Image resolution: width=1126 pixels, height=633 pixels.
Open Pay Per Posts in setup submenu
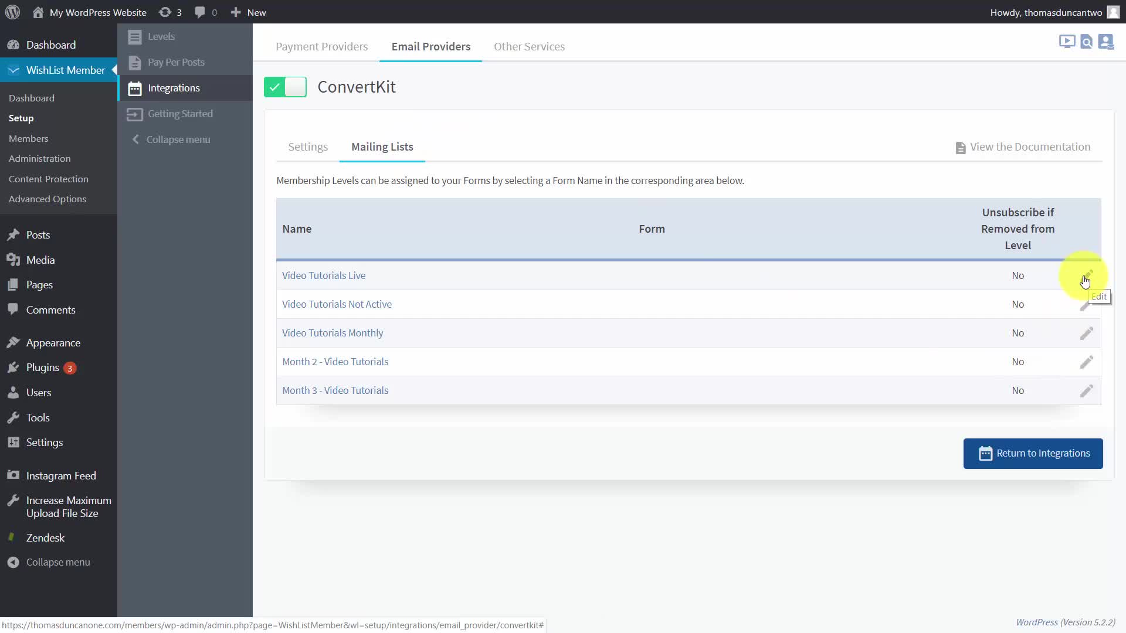click(176, 62)
